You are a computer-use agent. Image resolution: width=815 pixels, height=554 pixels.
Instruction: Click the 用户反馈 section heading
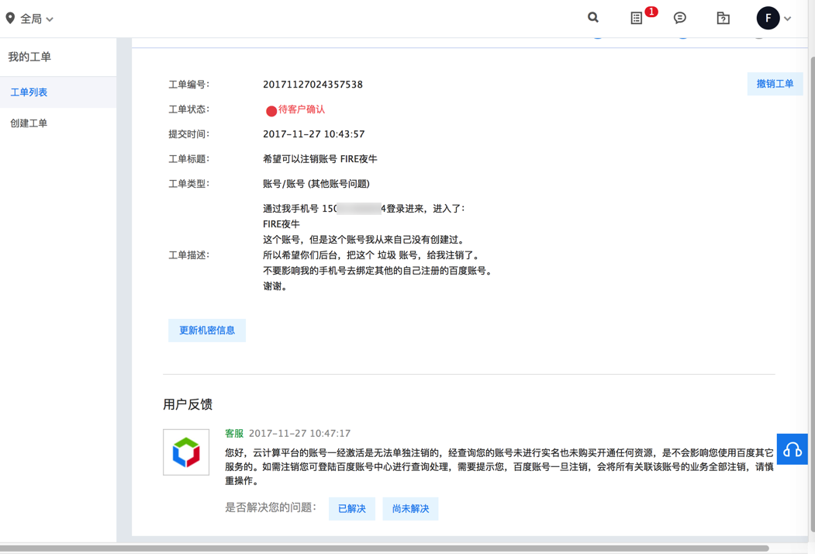click(x=188, y=404)
